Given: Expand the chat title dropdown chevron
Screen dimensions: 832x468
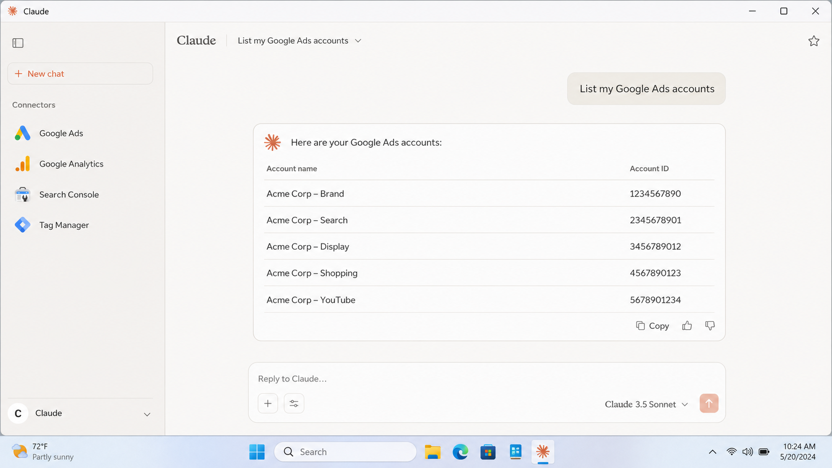Looking at the screenshot, I should click(x=358, y=41).
